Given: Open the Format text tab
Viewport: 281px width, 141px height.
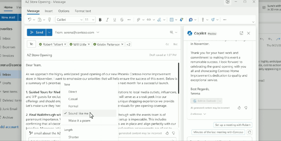Looking at the screenshot, I should pos(83,11).
